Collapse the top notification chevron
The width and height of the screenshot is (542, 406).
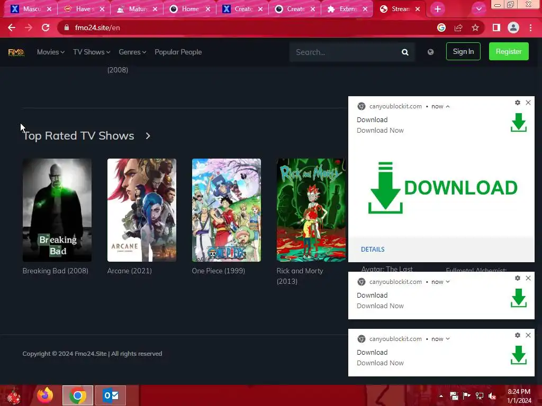448,107
